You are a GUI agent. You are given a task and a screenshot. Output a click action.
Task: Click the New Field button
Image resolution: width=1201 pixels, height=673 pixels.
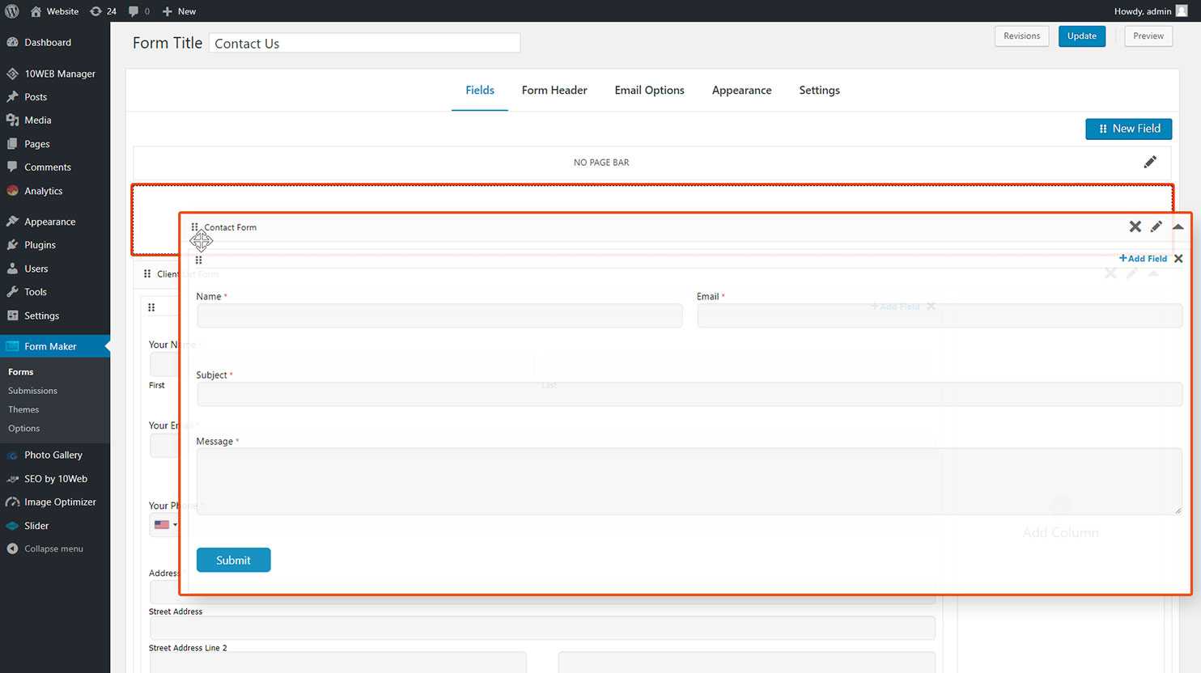coord(1128,129)
